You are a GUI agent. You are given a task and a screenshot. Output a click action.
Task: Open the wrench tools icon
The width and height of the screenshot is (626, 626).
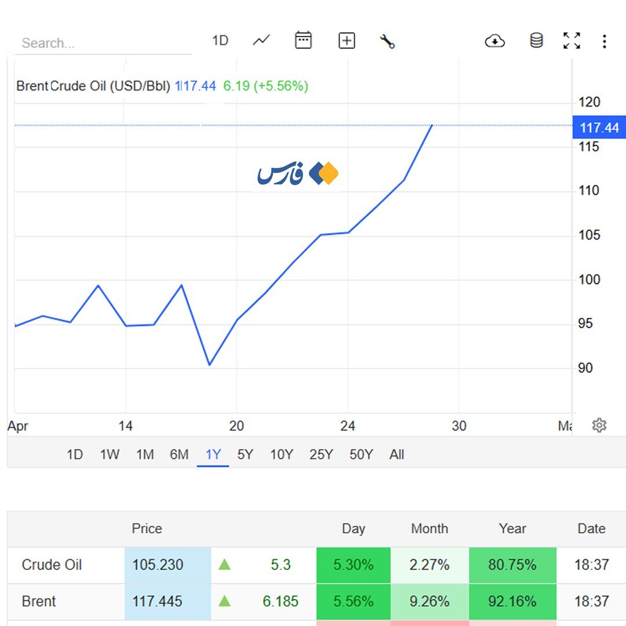click(x=387, y=41)
